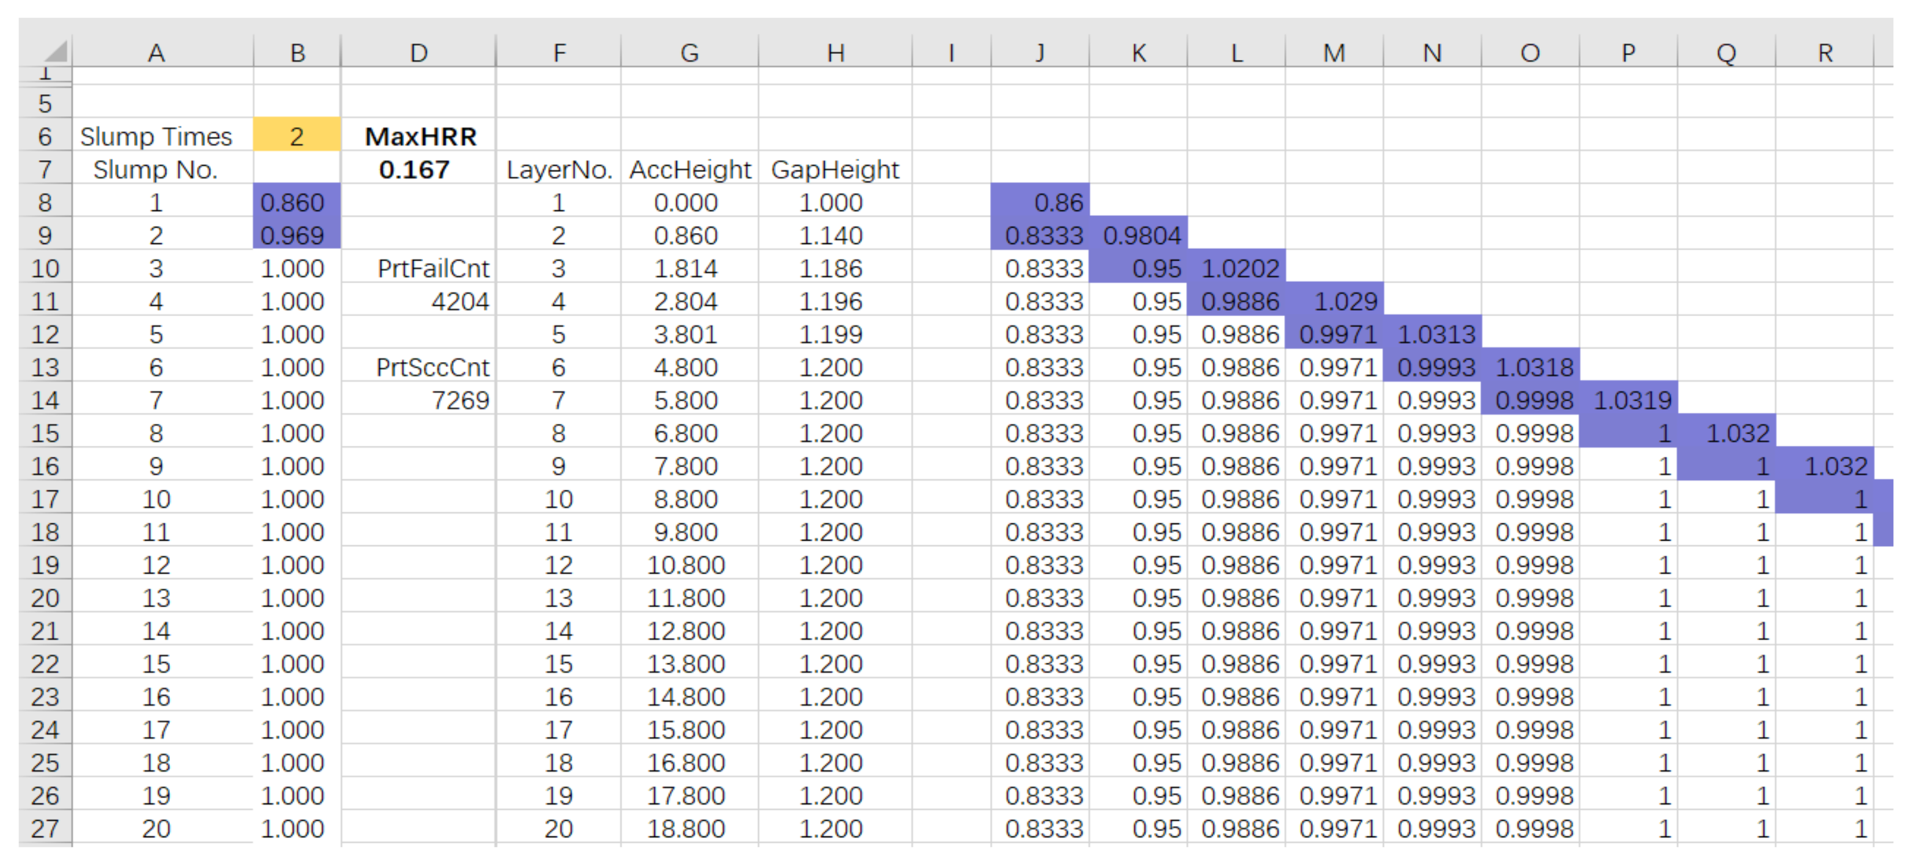Click column H header
The width and height of the screenshot is (1925, 861).
[835, 53]
